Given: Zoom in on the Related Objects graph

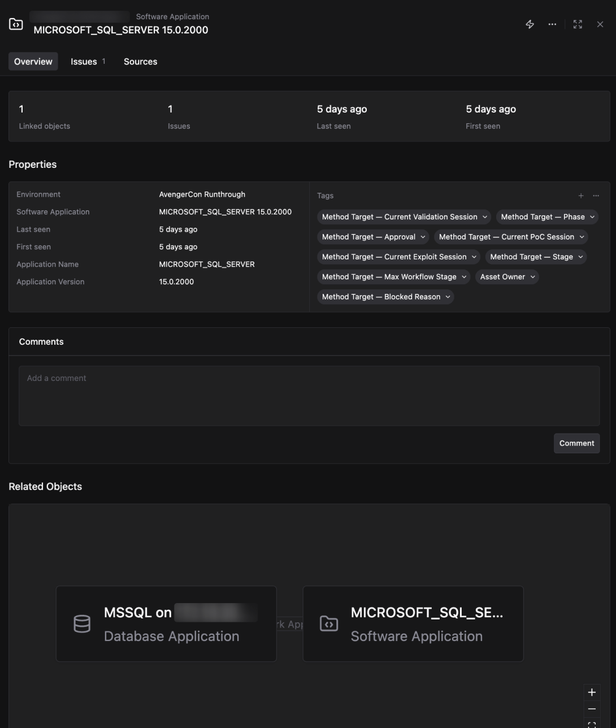Looking at the screenshot, I should 592,692.
